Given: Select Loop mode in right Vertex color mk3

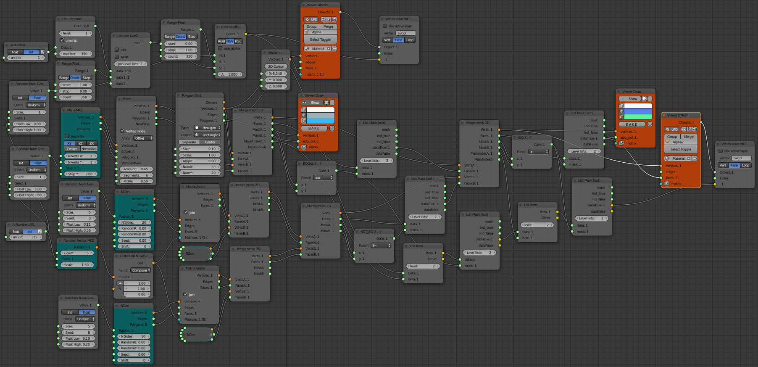Looking at the screenshot, I should point(745,165).
